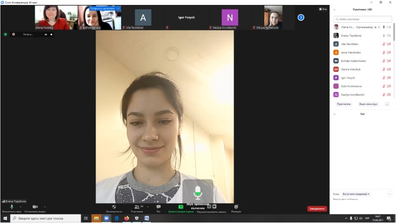The width and height of the screenshot is (396, 223).
Task: Select Igor Fesych row in participant list
Action: 362,78
